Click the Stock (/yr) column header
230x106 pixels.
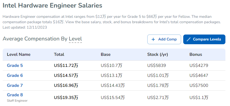(158, 54)
